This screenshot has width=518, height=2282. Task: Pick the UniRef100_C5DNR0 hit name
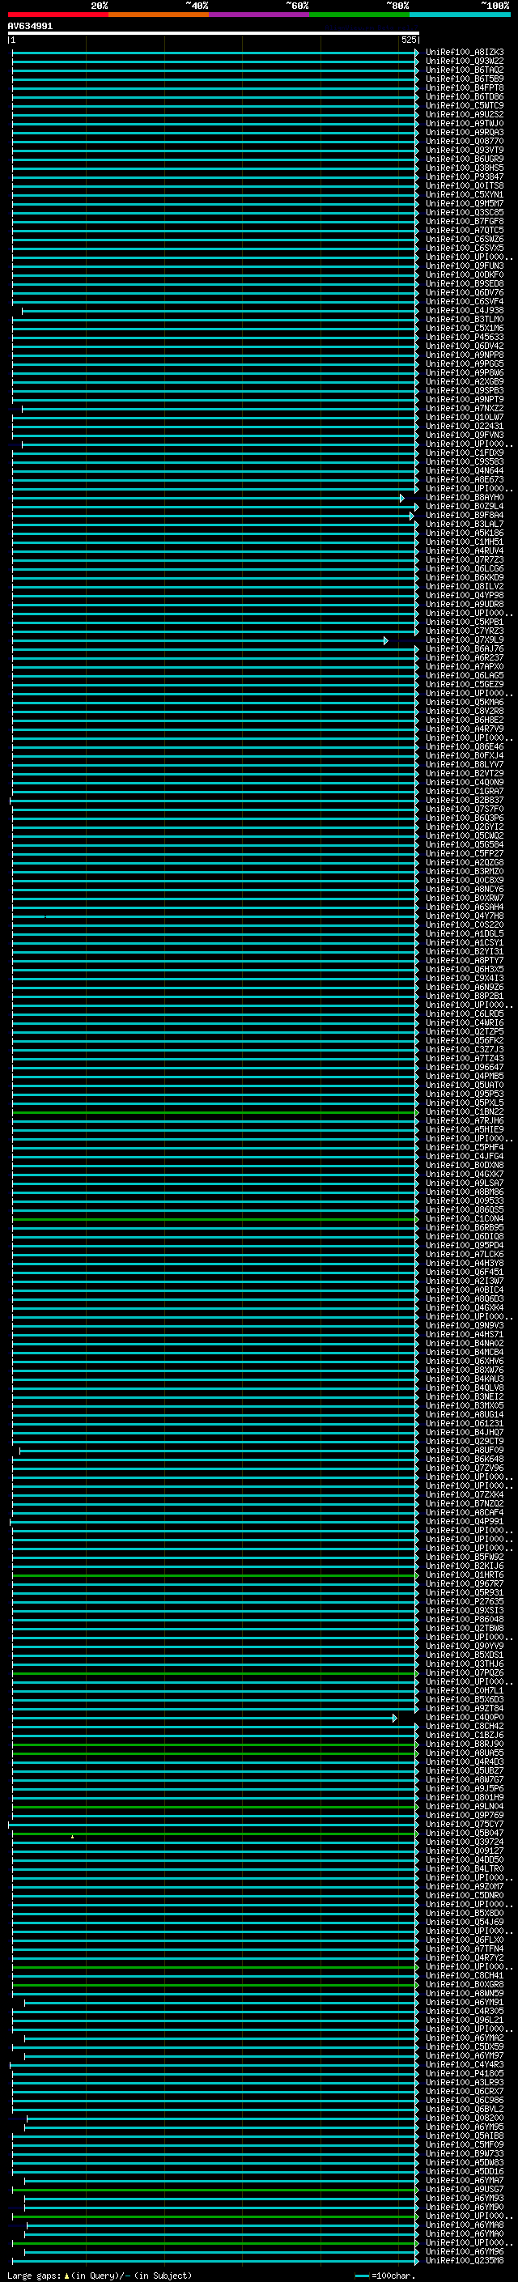pyautogui.click(x=464, y=1896)
